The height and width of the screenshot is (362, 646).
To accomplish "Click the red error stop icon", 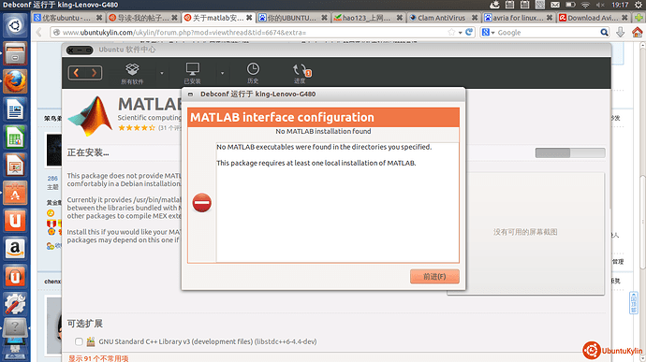I will [x=202, y=203].
